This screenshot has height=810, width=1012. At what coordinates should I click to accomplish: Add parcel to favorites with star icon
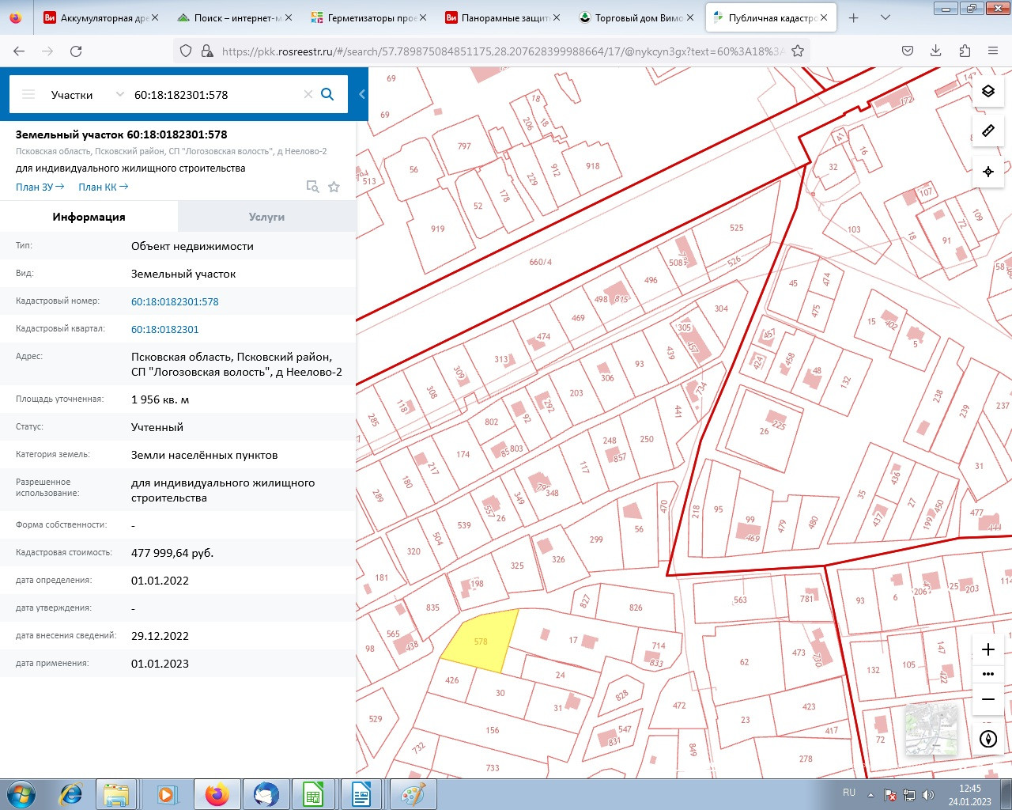(x=334, y=187)
